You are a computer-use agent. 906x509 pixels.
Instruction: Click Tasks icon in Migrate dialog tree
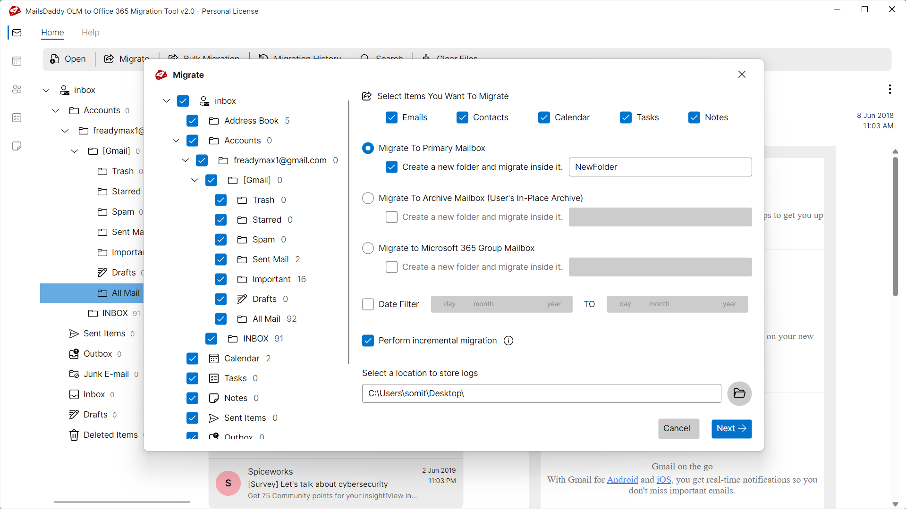click(x=214, y=378)
